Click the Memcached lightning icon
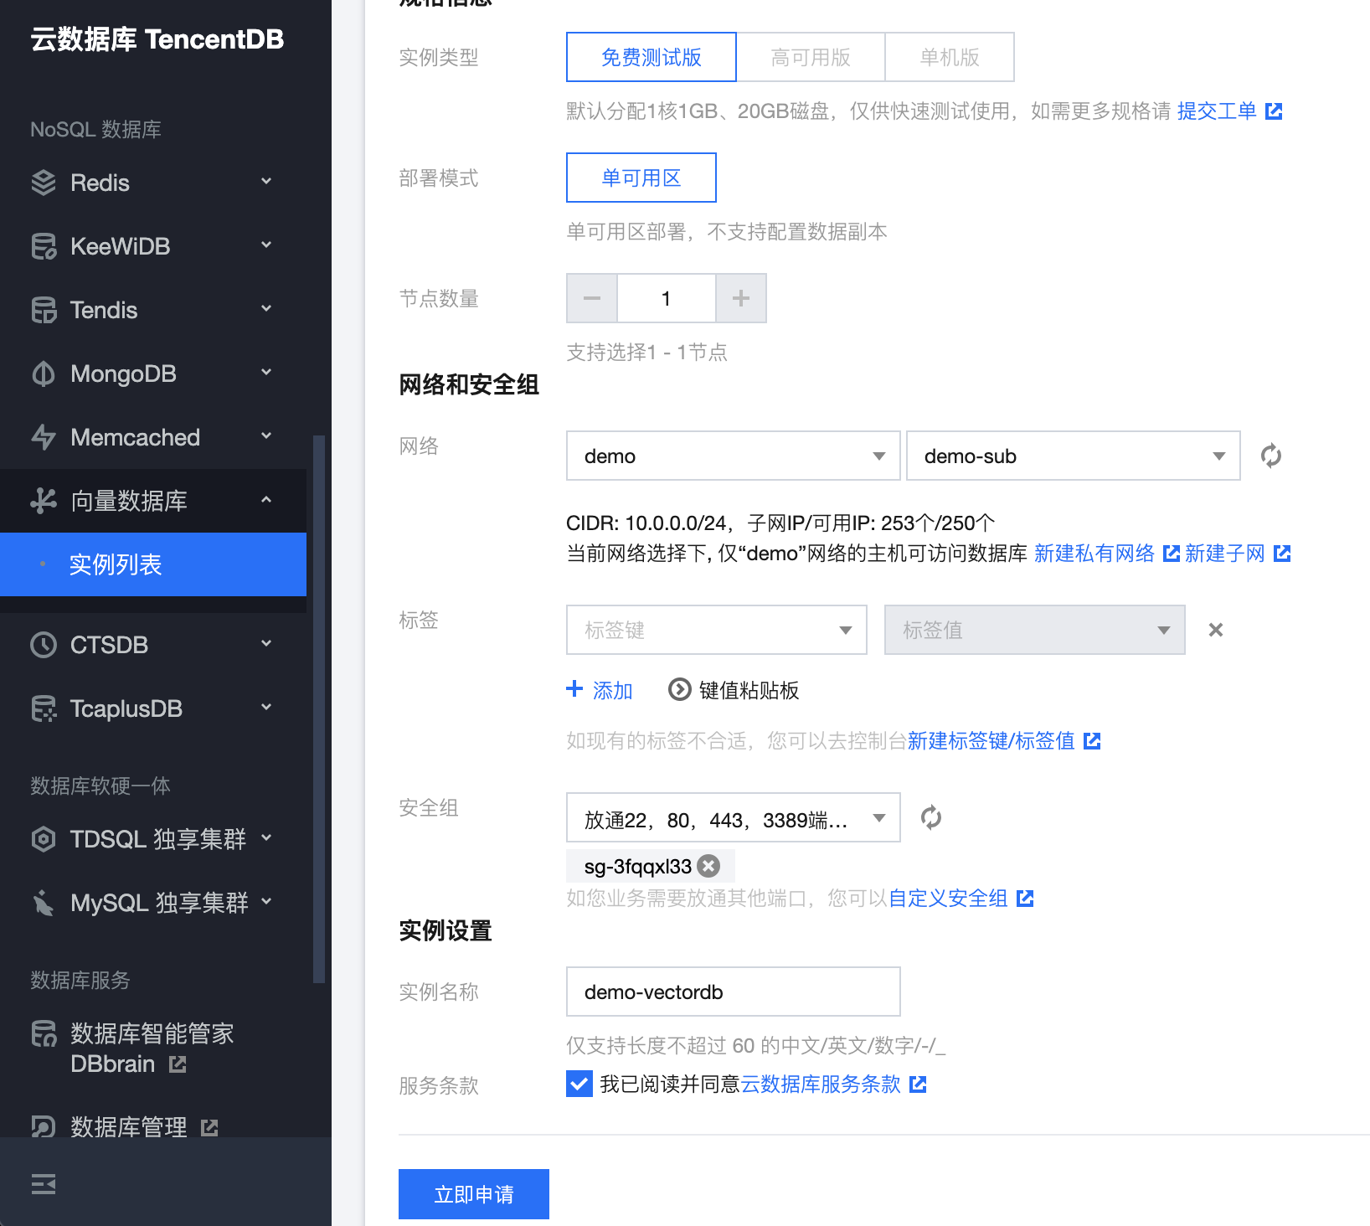 44,437
